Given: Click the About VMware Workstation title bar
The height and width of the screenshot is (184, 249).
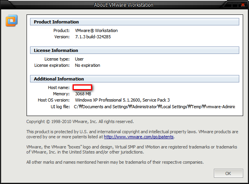Looking at the screenshot, I should click(124, 5).
